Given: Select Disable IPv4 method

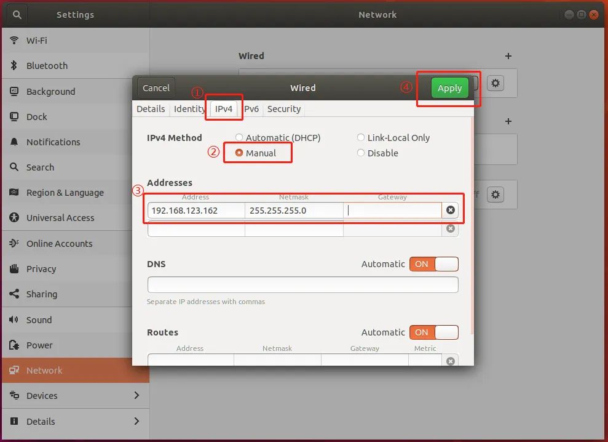Looking at the screenshot, I should (x=377, y=153).
